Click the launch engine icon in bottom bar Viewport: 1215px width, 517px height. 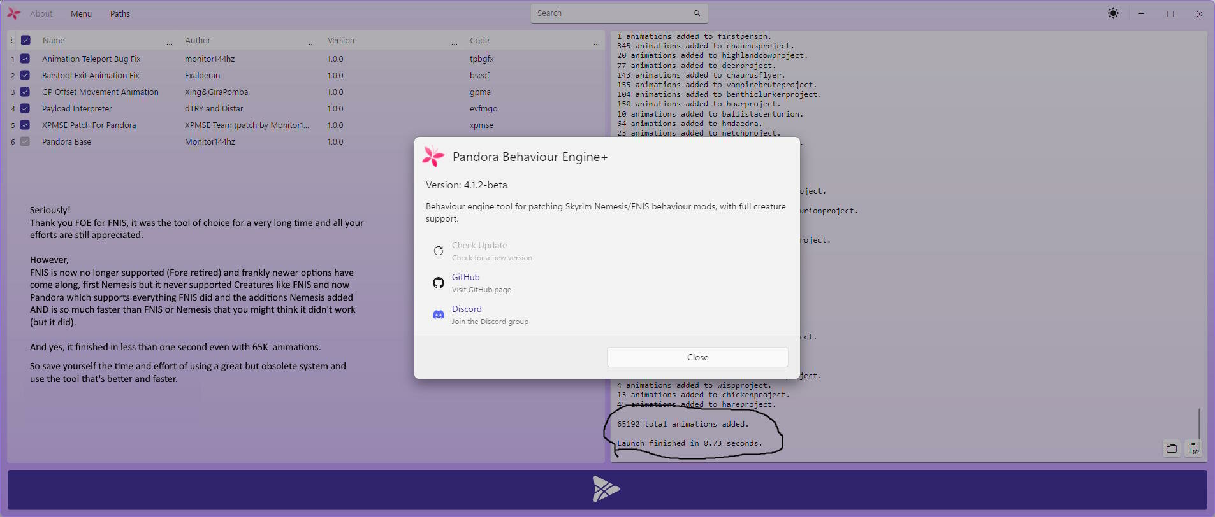pos(606,489)
